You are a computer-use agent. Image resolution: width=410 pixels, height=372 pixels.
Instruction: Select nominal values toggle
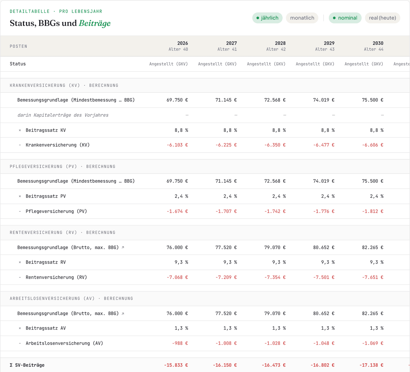345,18
